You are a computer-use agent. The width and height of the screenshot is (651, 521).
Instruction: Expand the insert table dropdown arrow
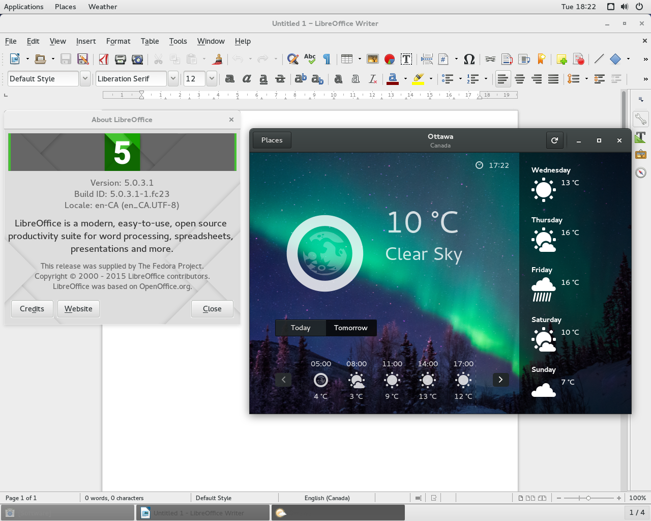pos(360,59)
